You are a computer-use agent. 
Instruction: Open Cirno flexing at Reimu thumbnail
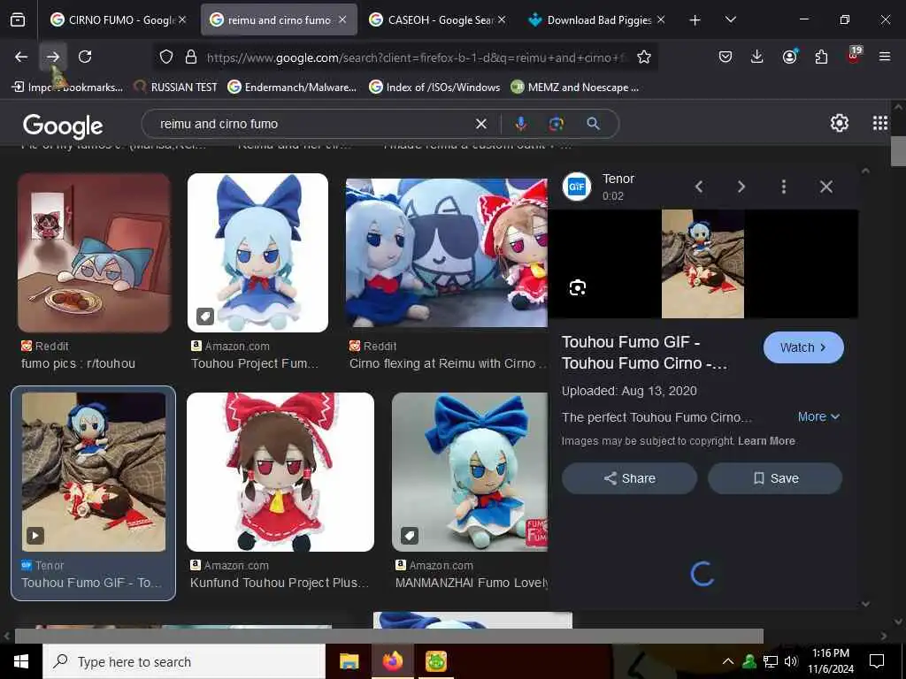[446, 252]
